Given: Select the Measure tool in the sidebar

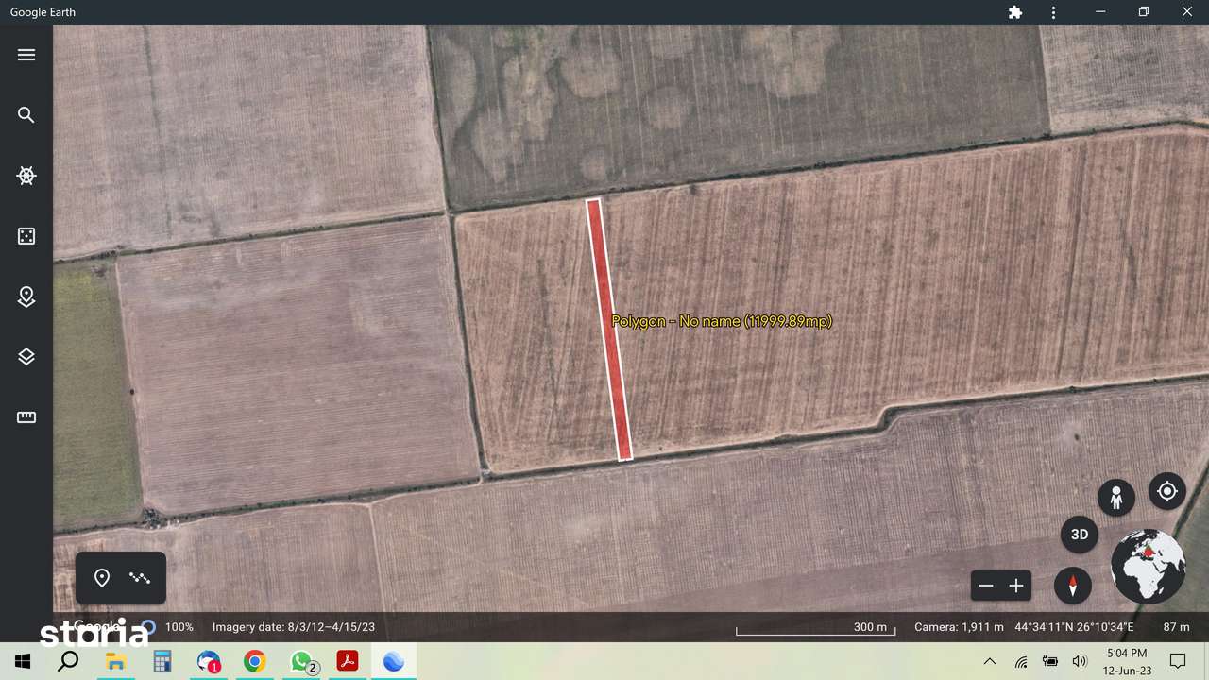Looking at the screenshot, I should (26, 416).
